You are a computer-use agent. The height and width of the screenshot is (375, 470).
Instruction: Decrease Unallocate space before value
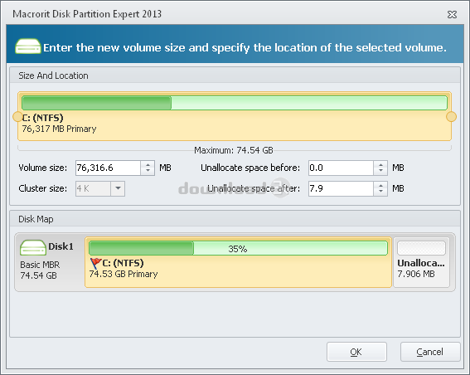coord(380,171)
